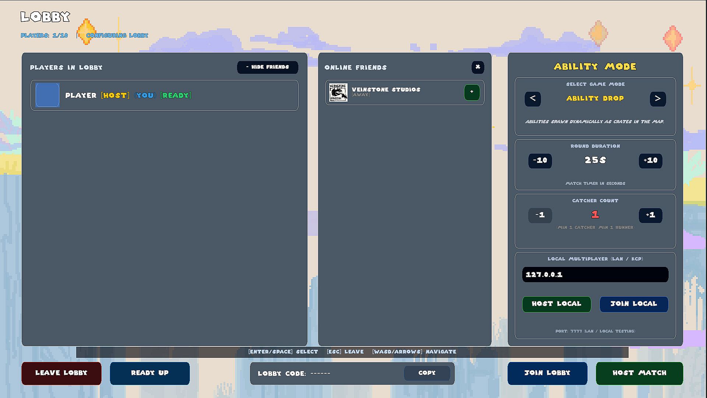The image size is (707, 398).
Task: Close the Online Friends panel
Action: tap(478, 67)
